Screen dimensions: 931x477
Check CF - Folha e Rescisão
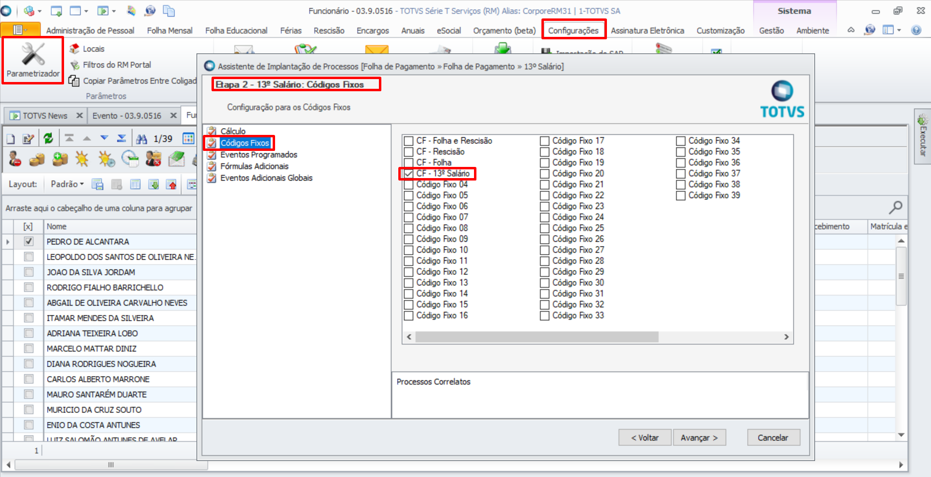[x=408, y=141]
